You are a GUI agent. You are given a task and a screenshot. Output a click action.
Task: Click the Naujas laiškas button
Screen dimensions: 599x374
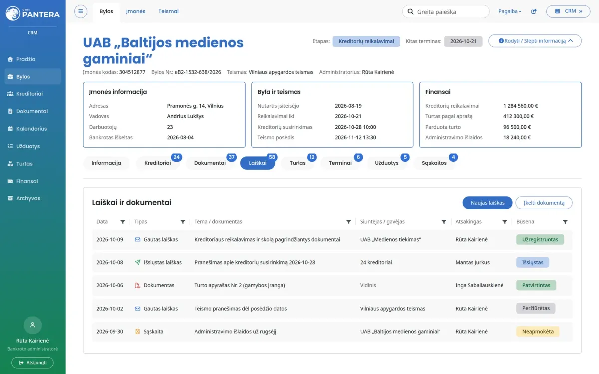coord(487,203)
